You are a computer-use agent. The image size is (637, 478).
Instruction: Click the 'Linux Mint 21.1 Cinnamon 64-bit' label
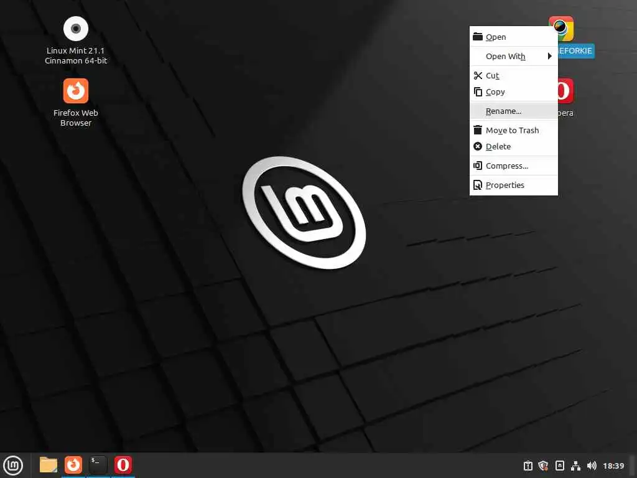point(76,55)
